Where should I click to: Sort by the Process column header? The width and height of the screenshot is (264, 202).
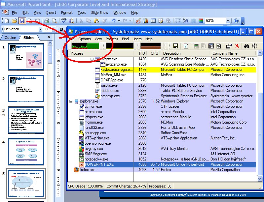(x=101, y=53)
